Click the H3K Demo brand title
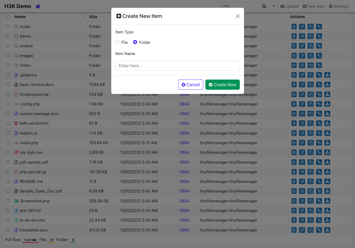Image resolution: width=355 pixels, height=248 pixels. point(18,6)
